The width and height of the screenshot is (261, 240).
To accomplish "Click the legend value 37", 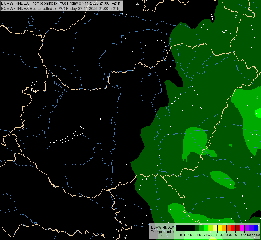I will click(231, 235).
